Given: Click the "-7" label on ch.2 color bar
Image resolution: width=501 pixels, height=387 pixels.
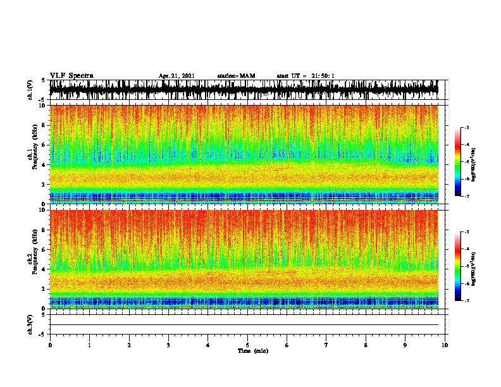Looking at the screenshot, I should (x=466, y=301).
